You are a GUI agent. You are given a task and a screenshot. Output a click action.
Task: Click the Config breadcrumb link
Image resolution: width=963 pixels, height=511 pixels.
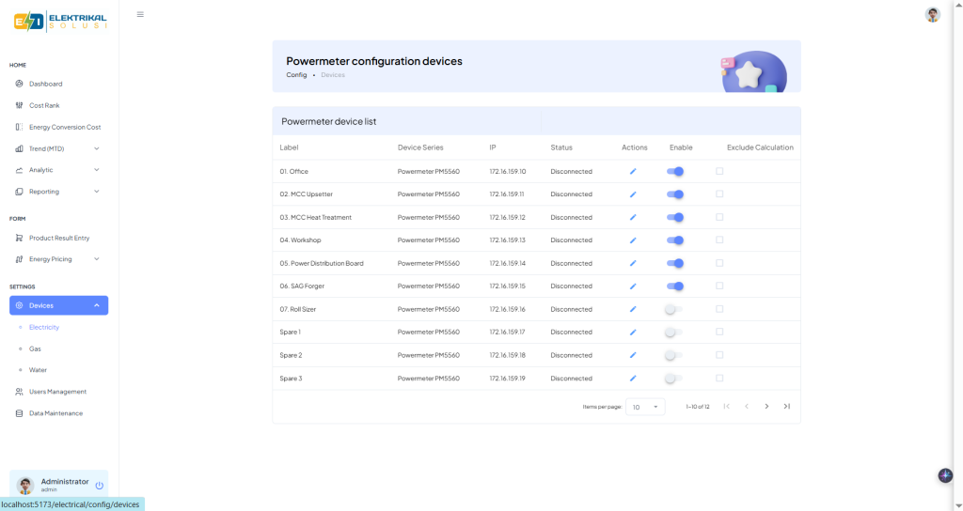point(296,75)
